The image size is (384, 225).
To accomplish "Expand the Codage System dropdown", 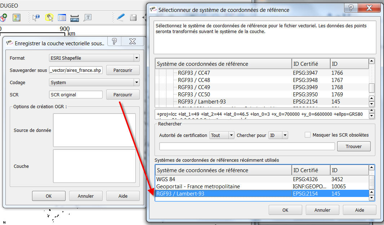I will click(94, 82).
